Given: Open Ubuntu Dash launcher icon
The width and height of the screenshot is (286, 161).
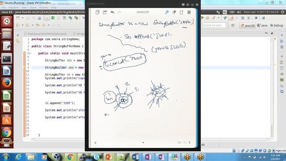Looking at the screenshot, I should point(7,21).
